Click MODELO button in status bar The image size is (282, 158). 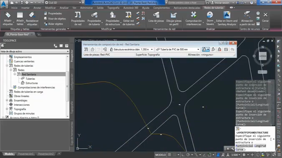pos(160,155)
